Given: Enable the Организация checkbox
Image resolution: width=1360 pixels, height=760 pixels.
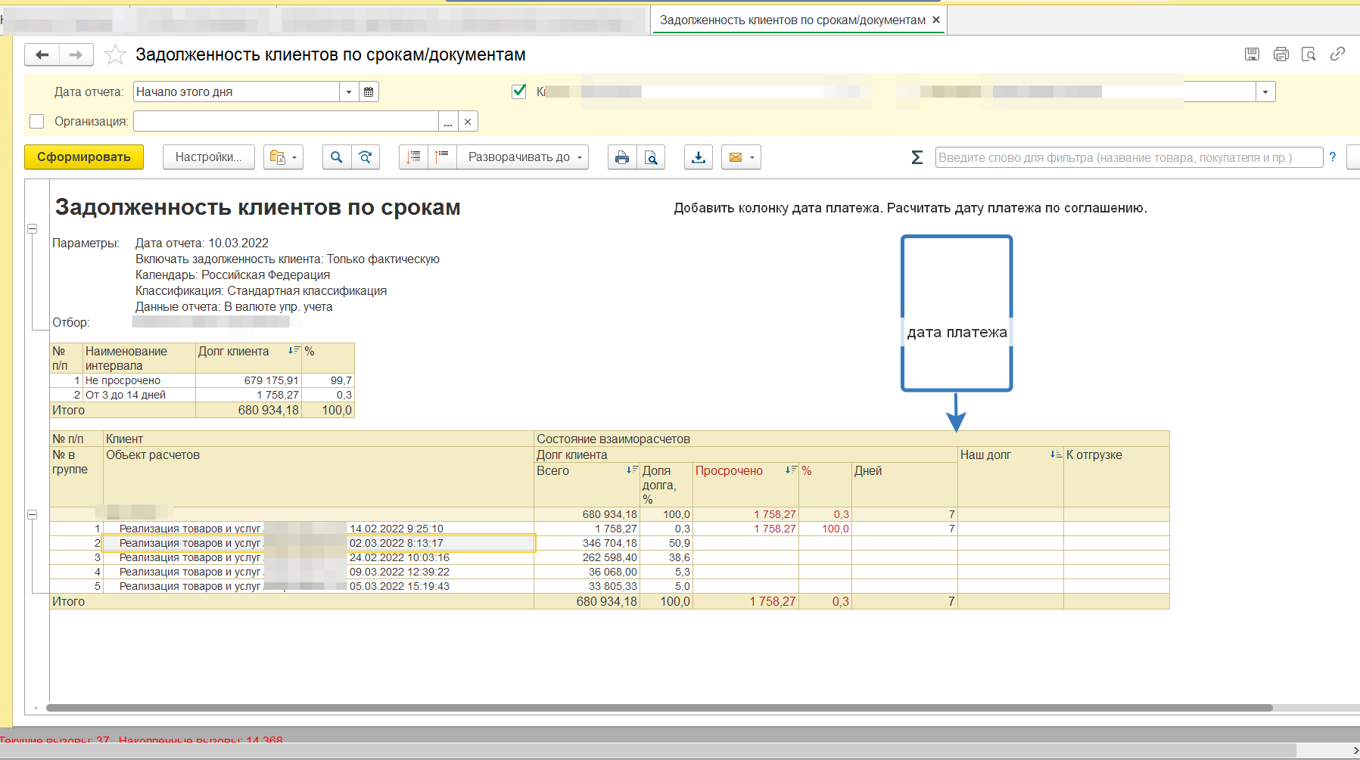Looking at the screenshot, I should (x=36, y=121).
